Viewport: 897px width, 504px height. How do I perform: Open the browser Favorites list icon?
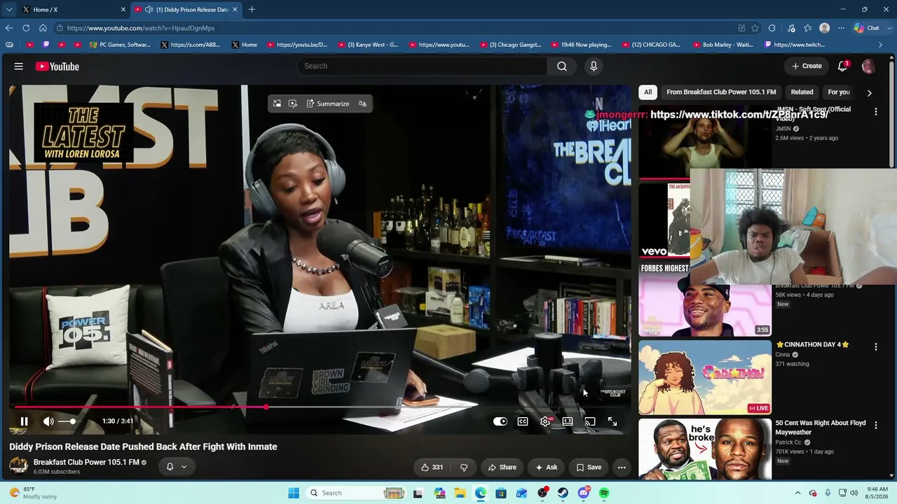808,28
